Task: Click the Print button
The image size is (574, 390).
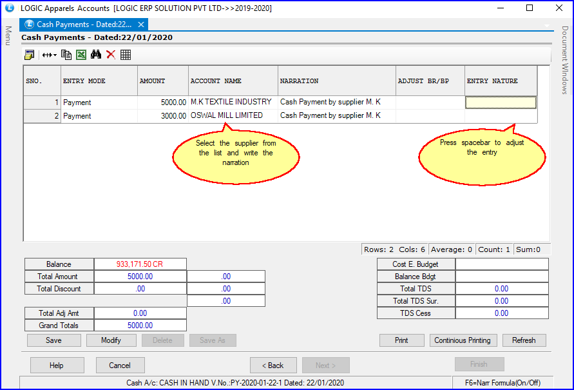Action: (401, 340)
